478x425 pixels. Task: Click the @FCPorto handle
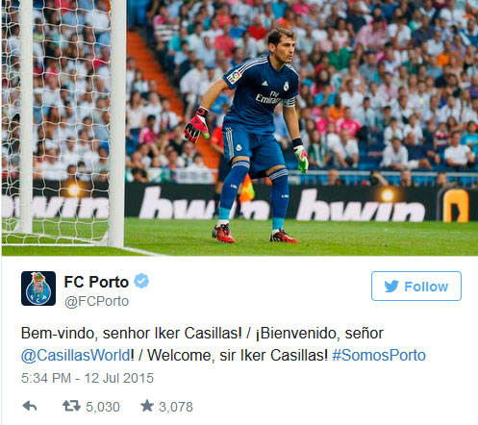96,301
